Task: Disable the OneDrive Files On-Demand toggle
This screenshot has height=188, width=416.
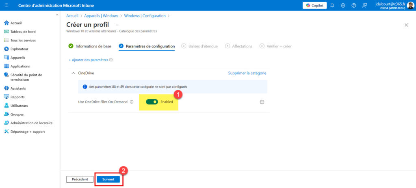Action: pos(152,102)
